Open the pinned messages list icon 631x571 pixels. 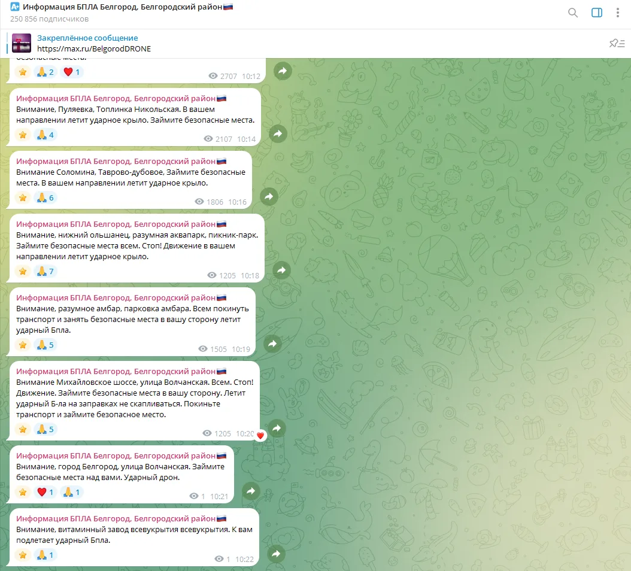(617, 43)
